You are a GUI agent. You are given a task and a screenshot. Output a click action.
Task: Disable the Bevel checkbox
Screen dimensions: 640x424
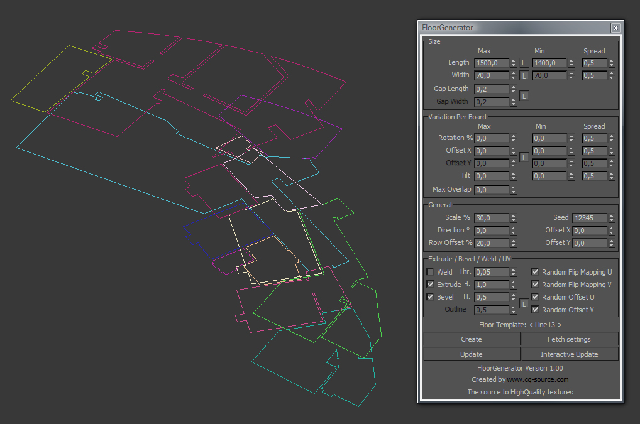(430, 296)
